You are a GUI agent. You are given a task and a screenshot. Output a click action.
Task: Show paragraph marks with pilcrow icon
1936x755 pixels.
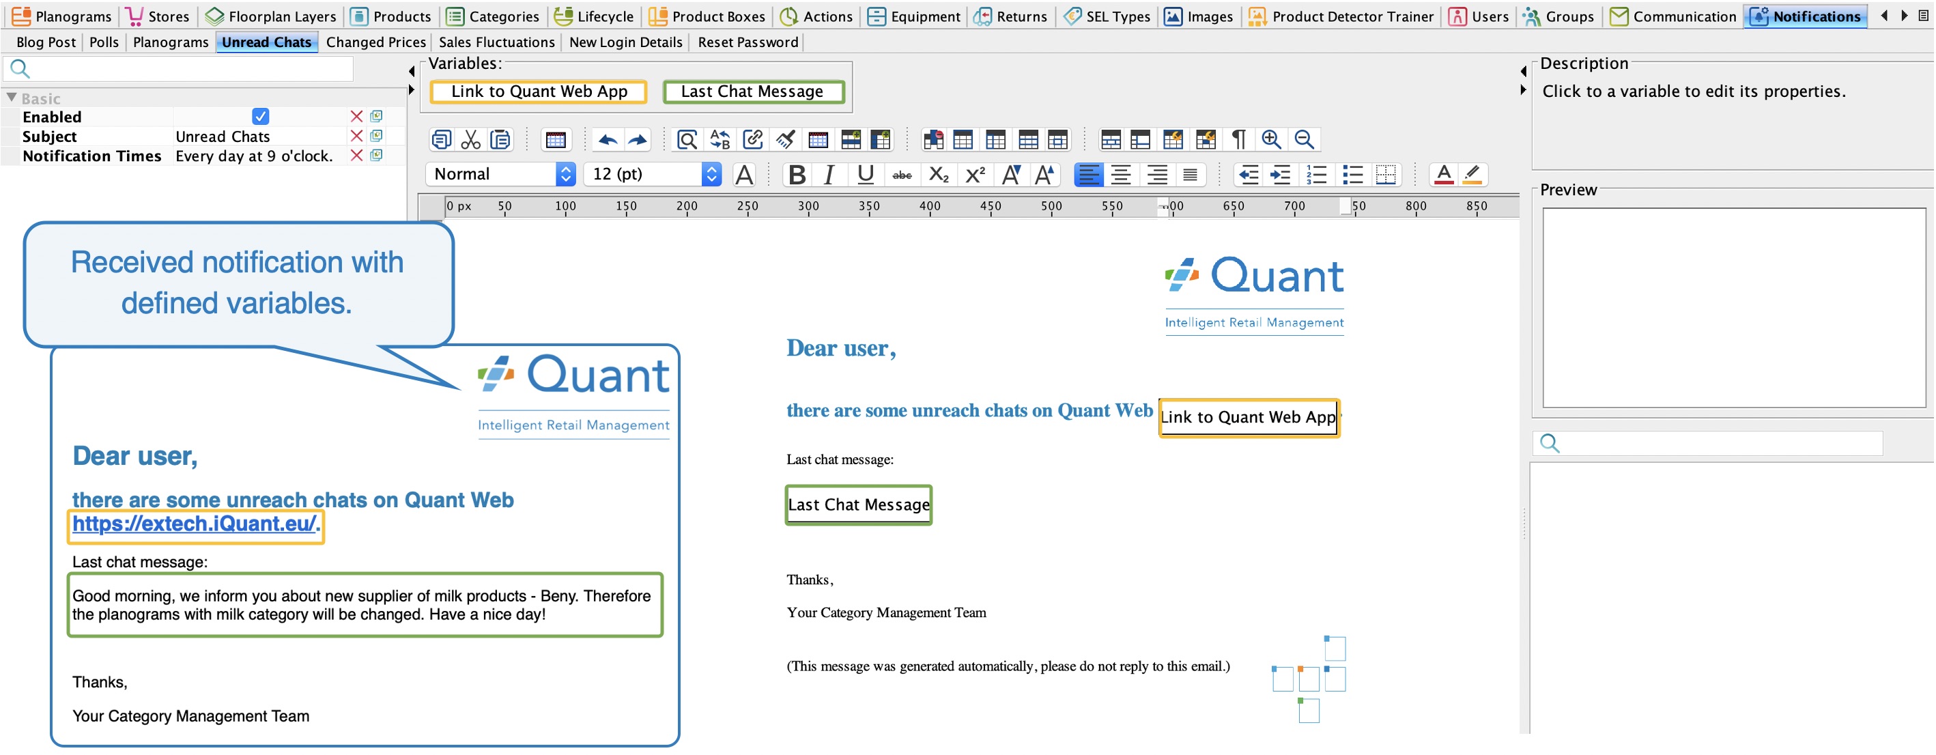1238,140
